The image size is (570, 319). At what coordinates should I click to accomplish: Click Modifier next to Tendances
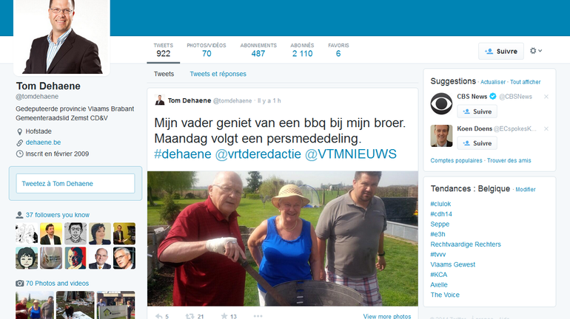pos(525,190)
